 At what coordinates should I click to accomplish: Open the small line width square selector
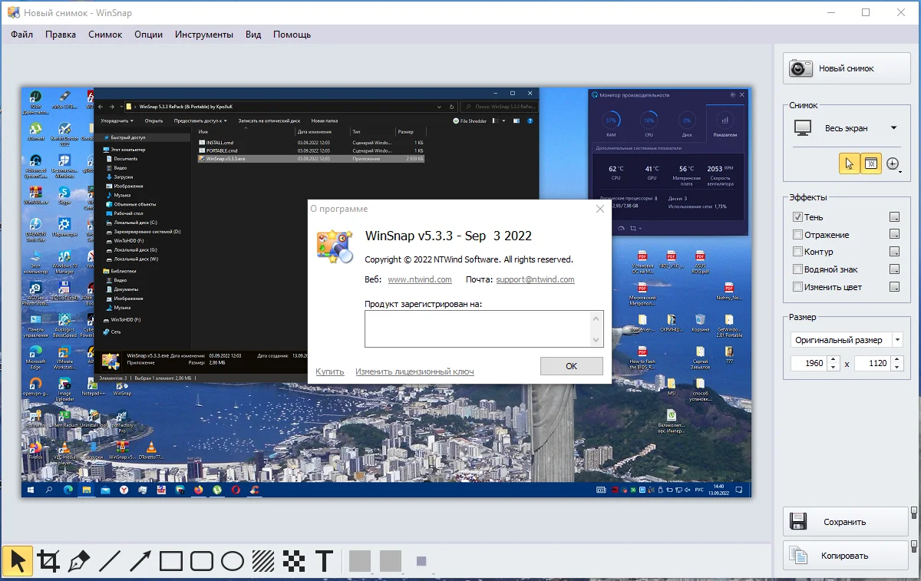[421, 561]
